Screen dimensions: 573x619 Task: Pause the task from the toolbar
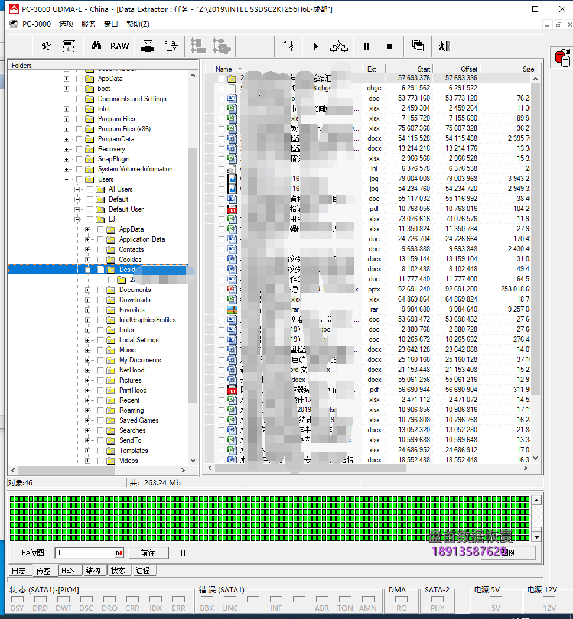(366, 47)
